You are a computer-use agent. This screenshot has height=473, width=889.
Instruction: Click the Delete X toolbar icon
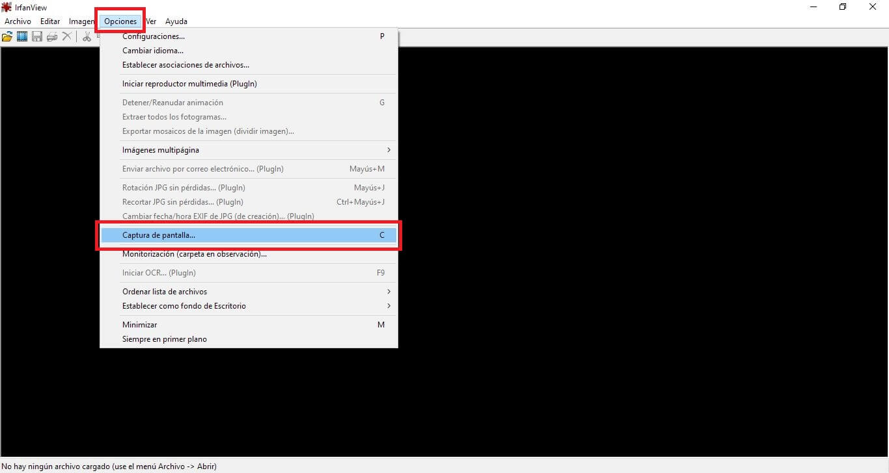pyautogui.click(x=66, y=36)
